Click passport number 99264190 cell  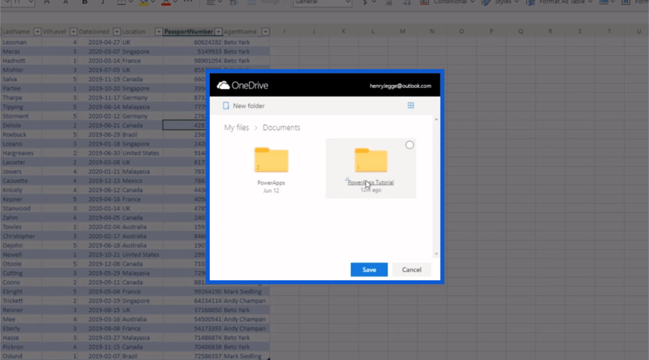[193, 292]
